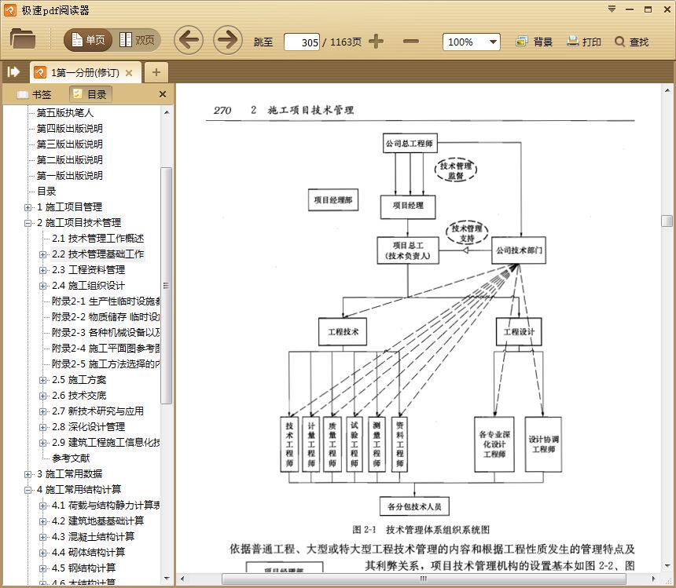Switch to double page view (双页)
The height and width of the screenshot is (588, 676).
pyautogui.click(x=137, y=41)
